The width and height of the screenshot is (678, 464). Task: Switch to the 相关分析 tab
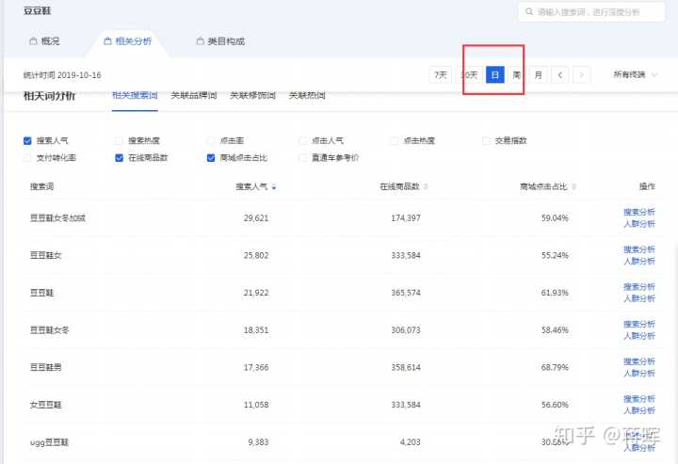click(126, 41)
